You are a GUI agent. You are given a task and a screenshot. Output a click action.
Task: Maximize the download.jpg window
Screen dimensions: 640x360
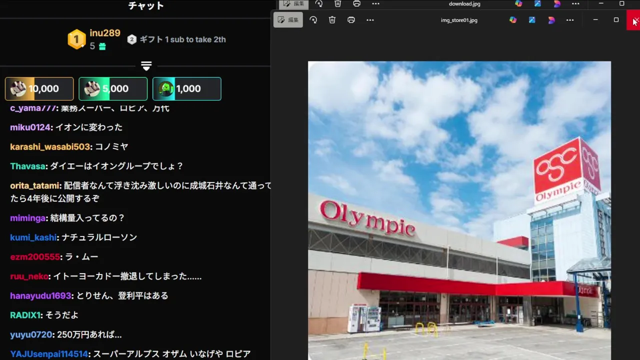point(621,3)
